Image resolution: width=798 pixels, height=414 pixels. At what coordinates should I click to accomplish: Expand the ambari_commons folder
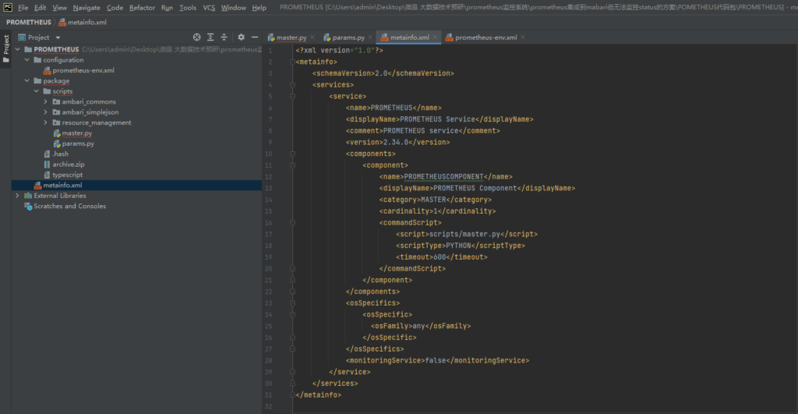(x=45, y=101)
